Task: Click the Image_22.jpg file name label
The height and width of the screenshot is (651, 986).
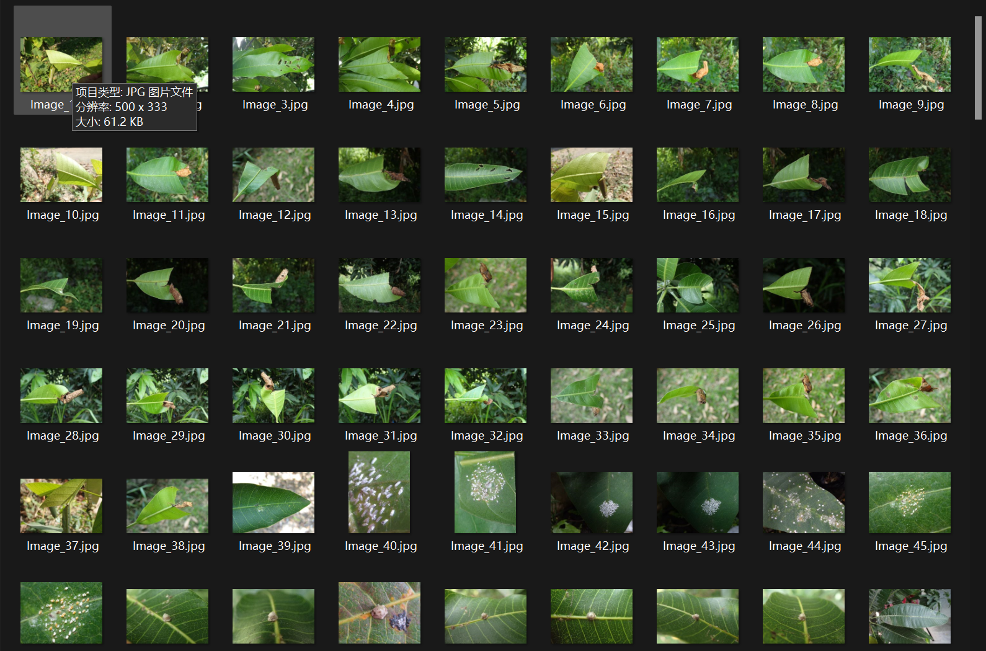Action: coord(381,325)
